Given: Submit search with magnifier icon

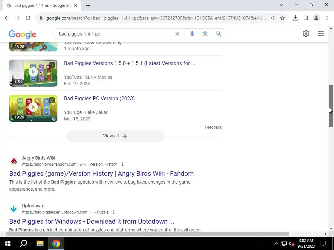Looking at the screenshot, I should [x=219, y=34].
